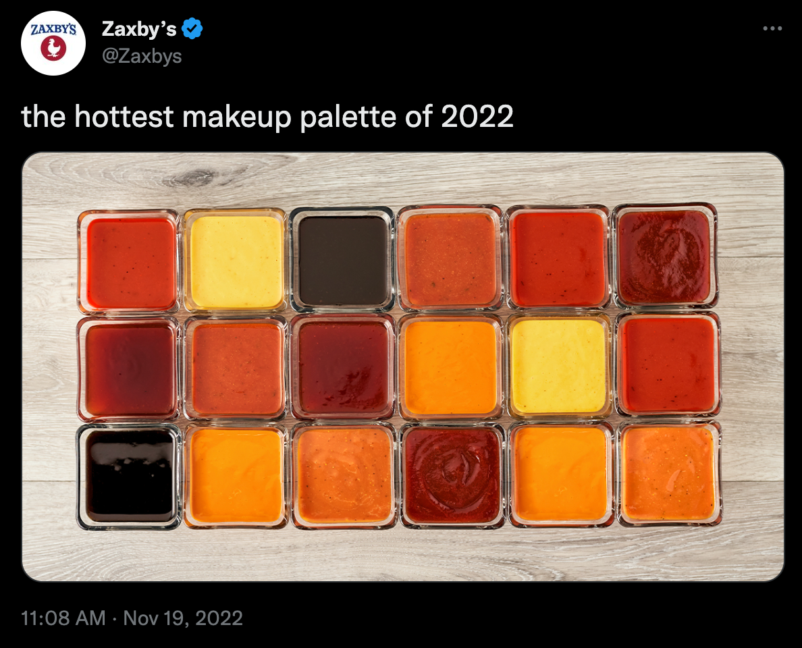The height and width of the screenshot is (648, 802).
Task: Select the maroon sauce directly above the black cup
Action: 129,369
